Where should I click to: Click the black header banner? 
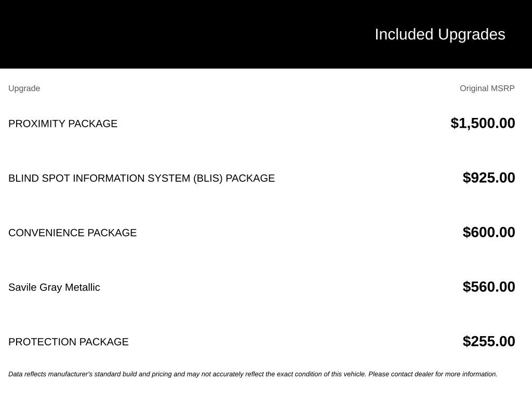266,34
